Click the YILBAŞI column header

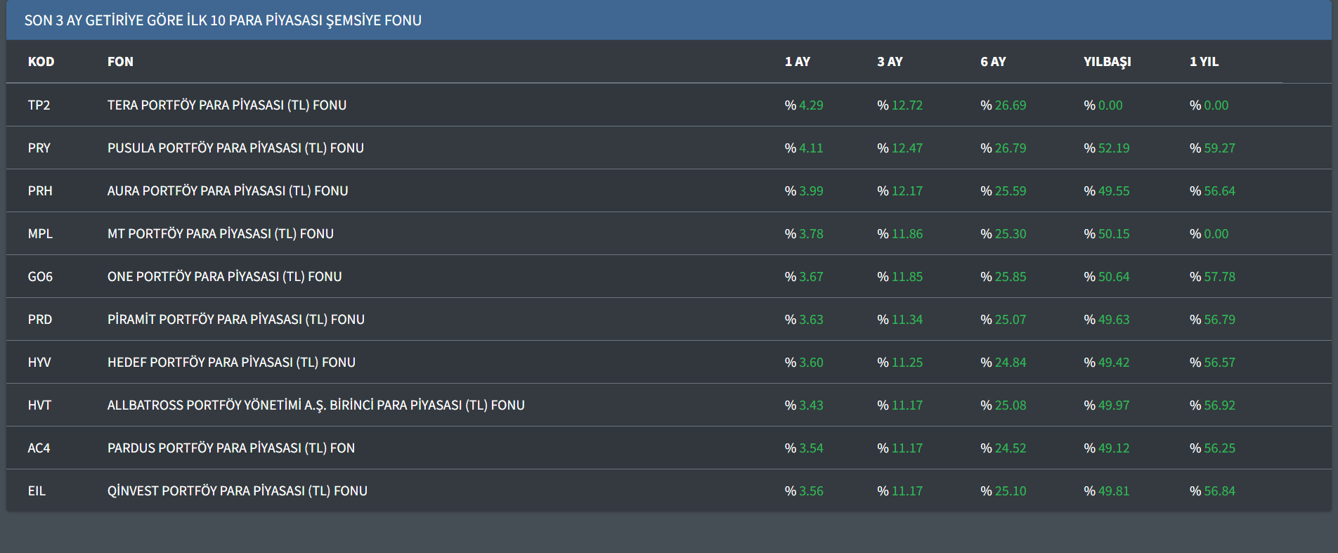point(1107,62)
